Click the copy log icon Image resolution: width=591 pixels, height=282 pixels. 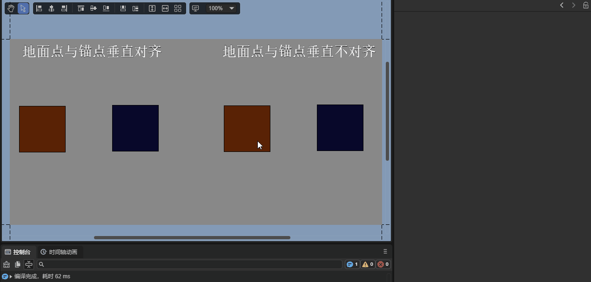(17, 264)
